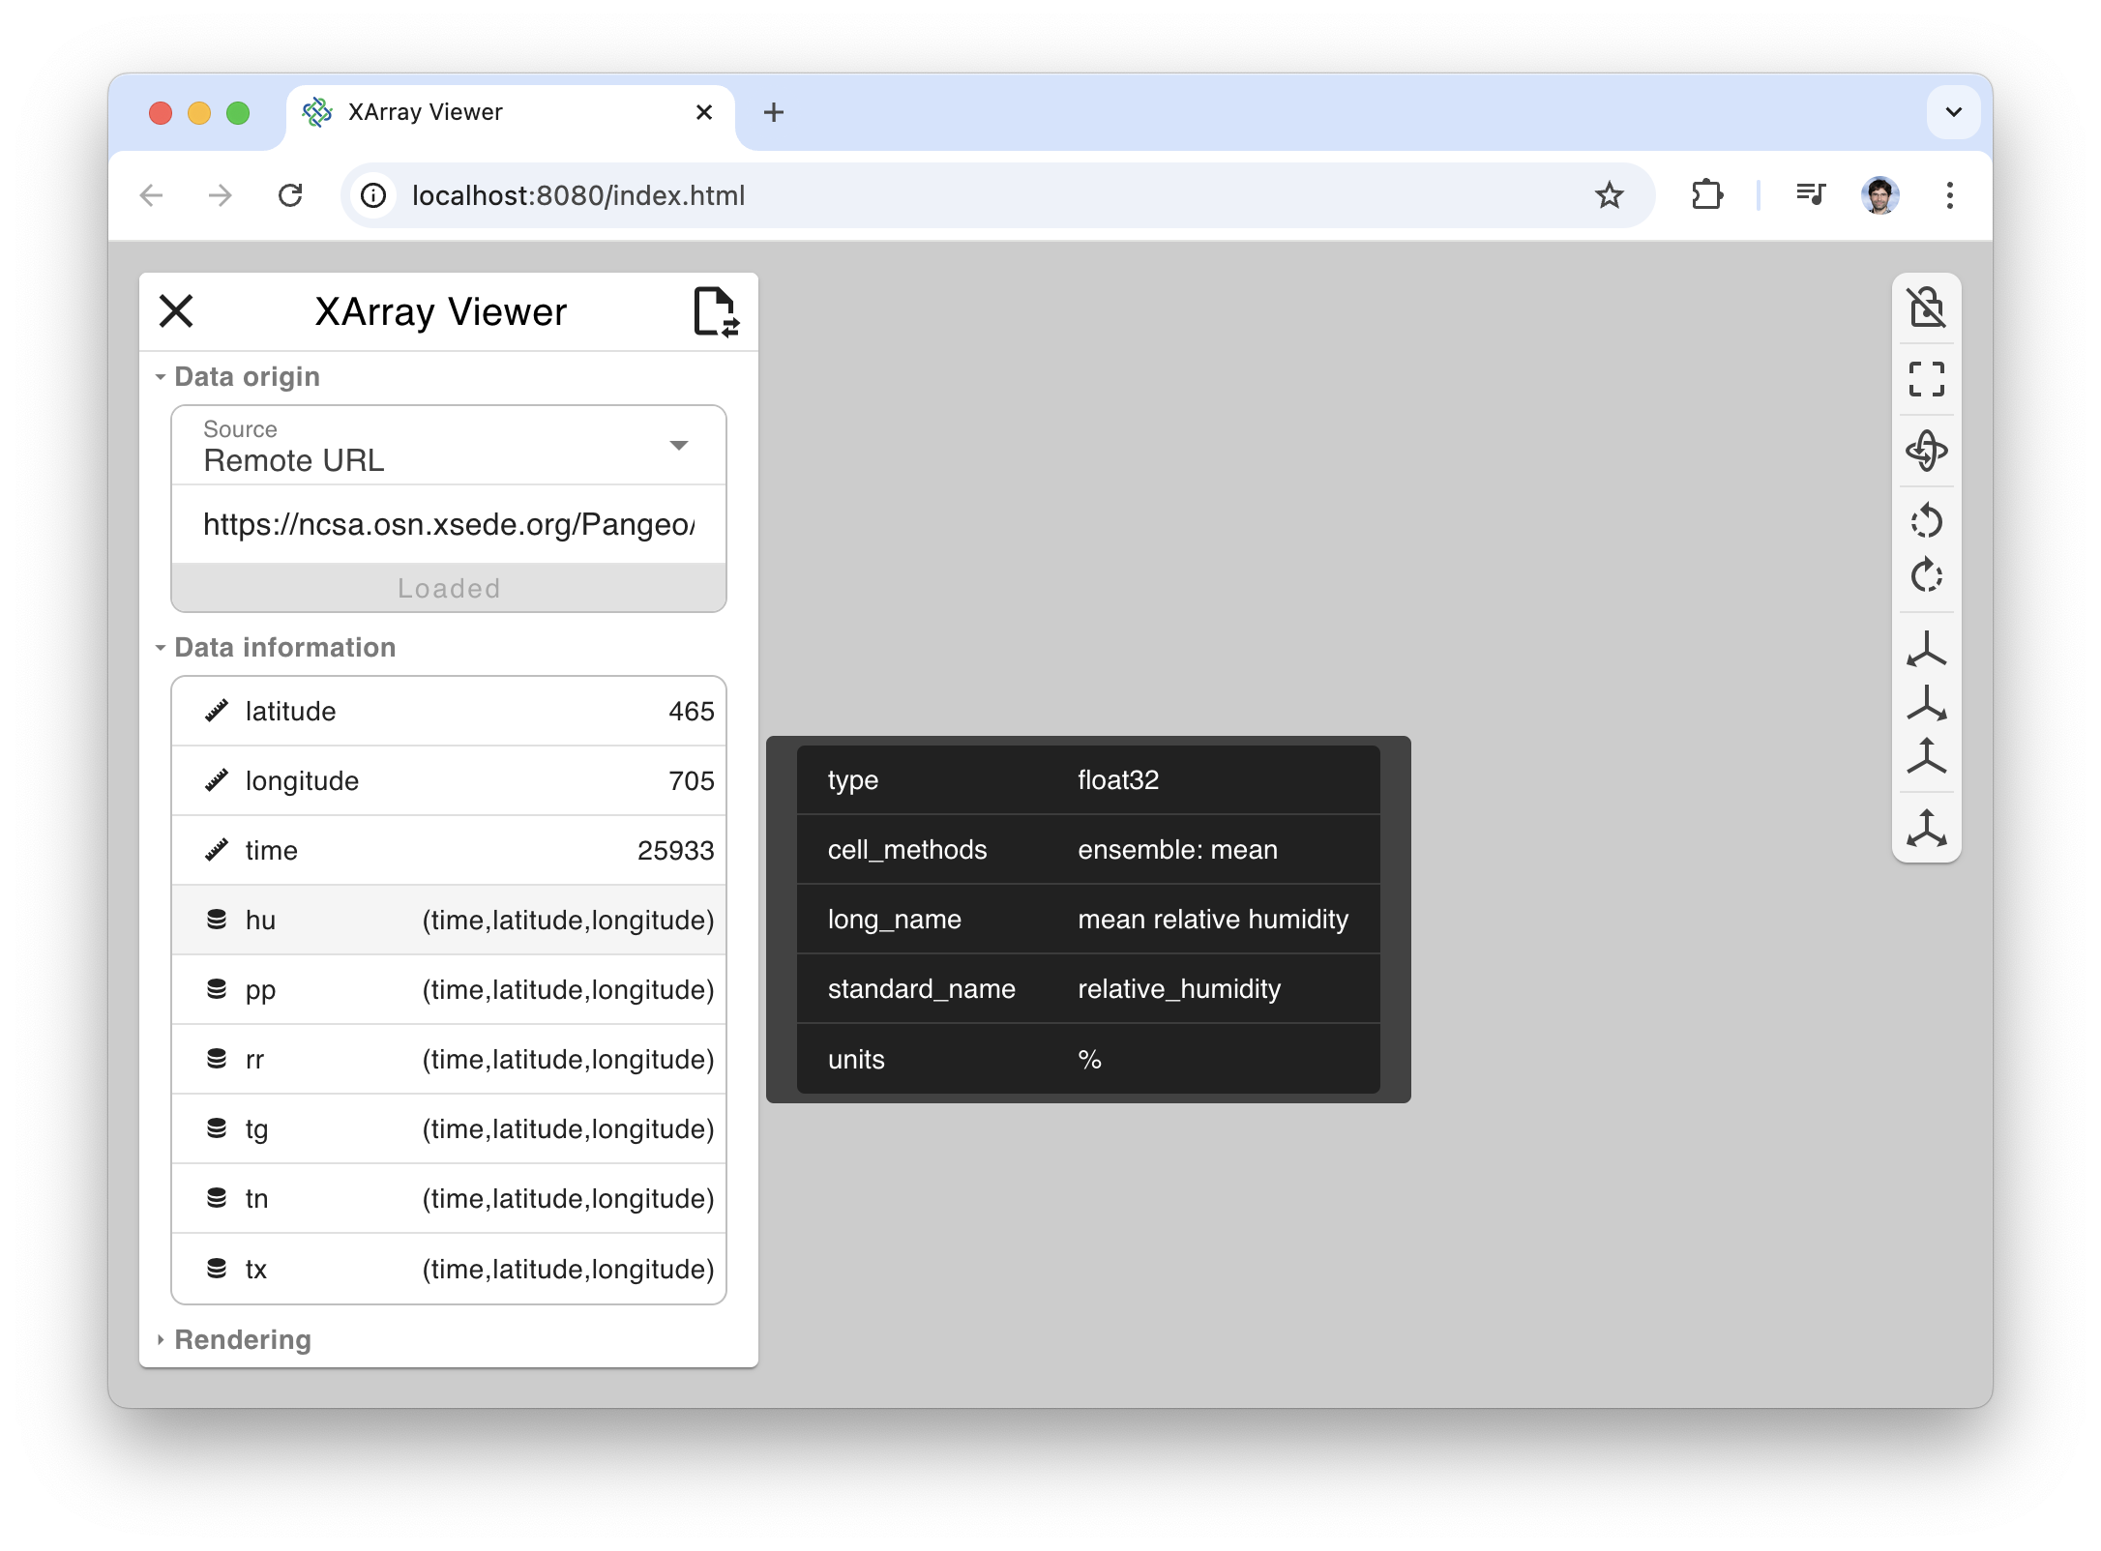Collapse the Data origin section
Image resolution: width=2101 pixels, height=1551 pixels.
pos(238,376)
